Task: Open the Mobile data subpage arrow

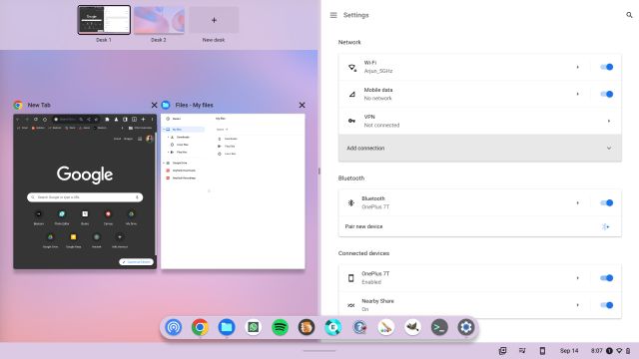Action: [577, 94]
